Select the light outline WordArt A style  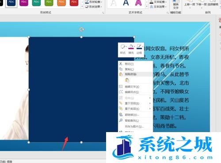coord(113,3)
